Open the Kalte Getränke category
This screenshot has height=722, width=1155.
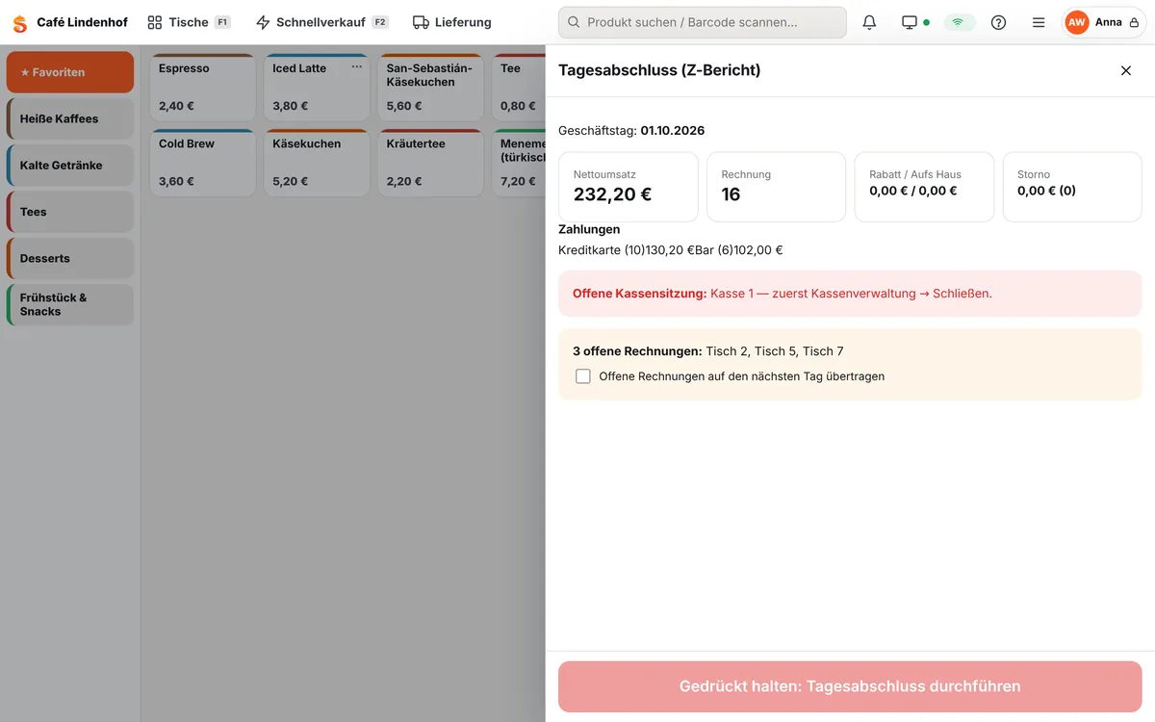tap(70, 165)
